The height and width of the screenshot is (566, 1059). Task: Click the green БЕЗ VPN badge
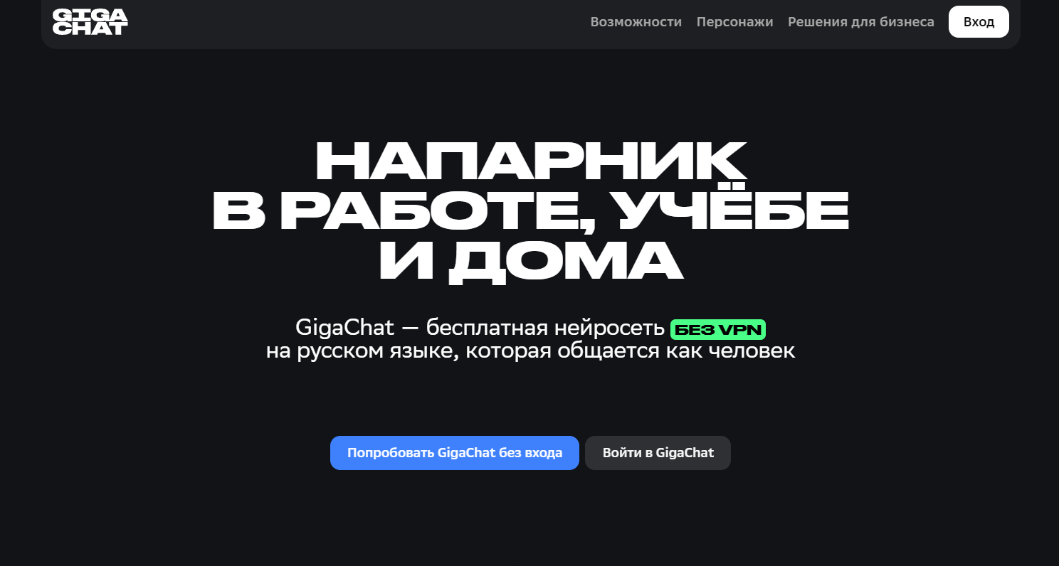(718, 329)
